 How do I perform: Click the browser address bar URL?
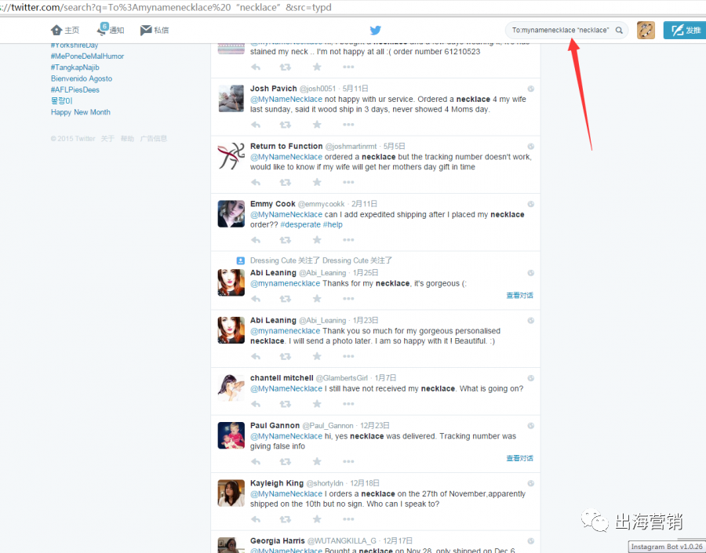166,7
